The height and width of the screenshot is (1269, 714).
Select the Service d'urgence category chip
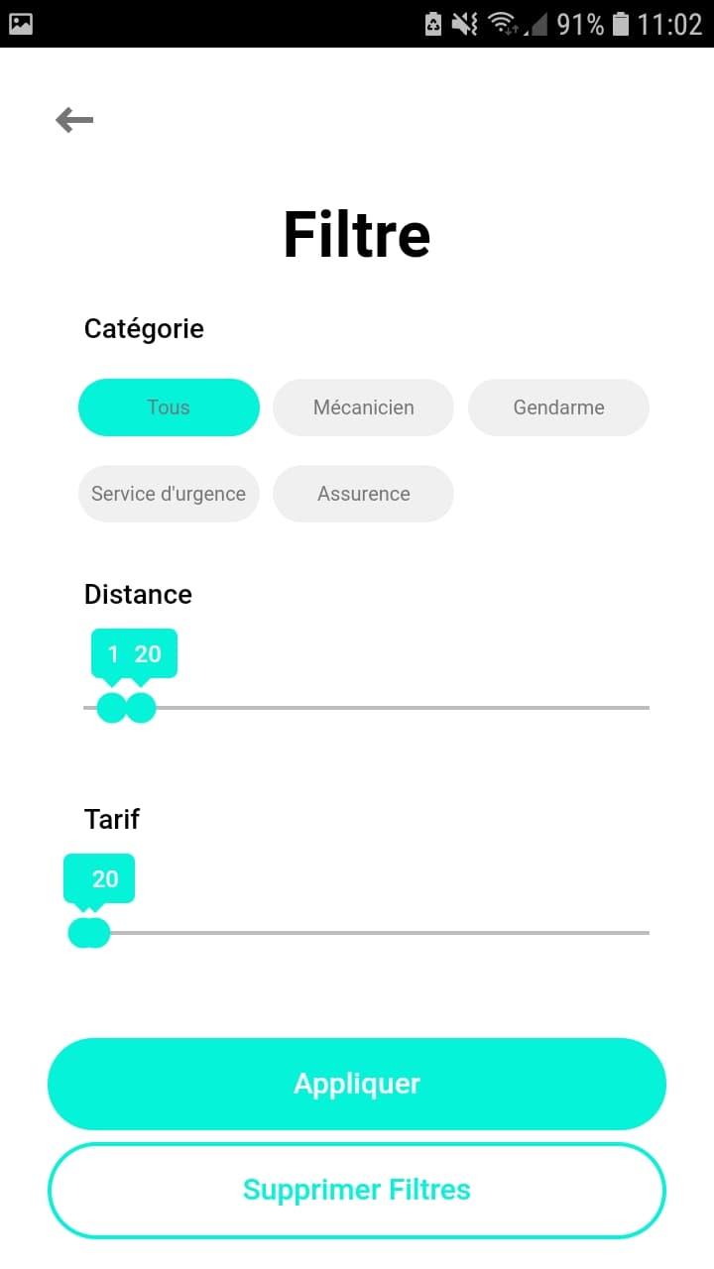tap(169, 494)
